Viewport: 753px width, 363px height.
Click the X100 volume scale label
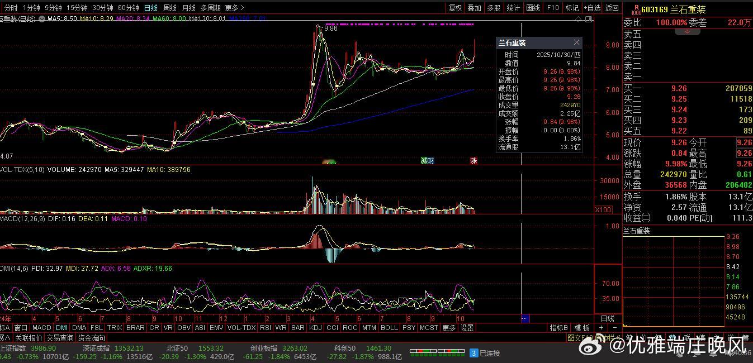[x=603, y=209]
